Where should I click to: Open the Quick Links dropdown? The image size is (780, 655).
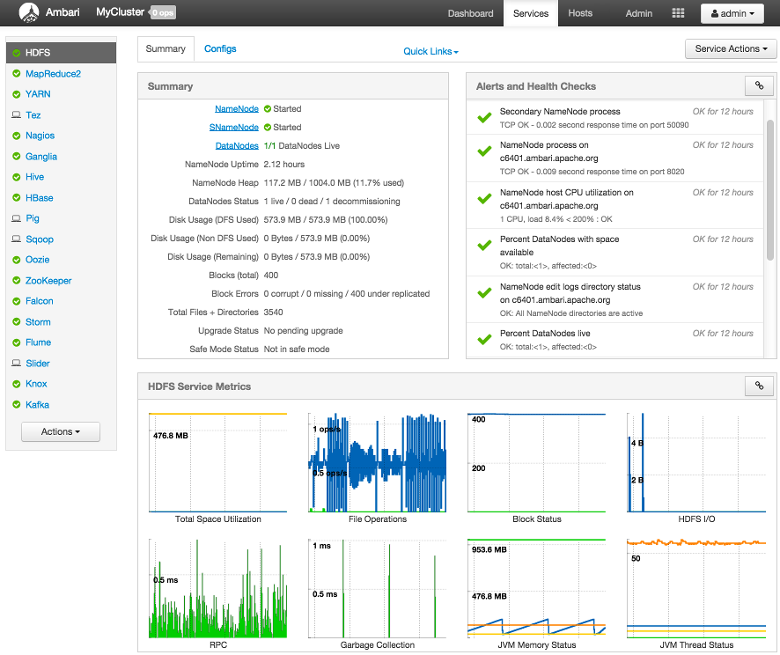(x=430, y=51)
